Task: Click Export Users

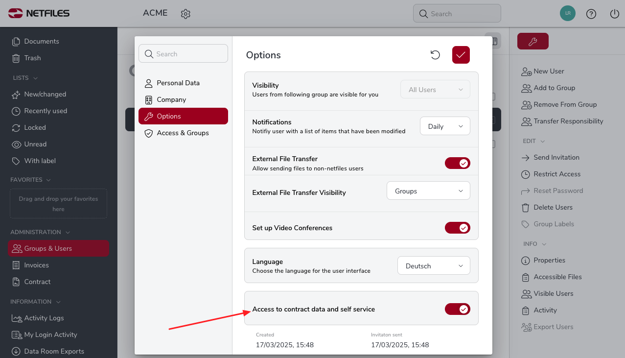Action: click(x=547, y=327)
